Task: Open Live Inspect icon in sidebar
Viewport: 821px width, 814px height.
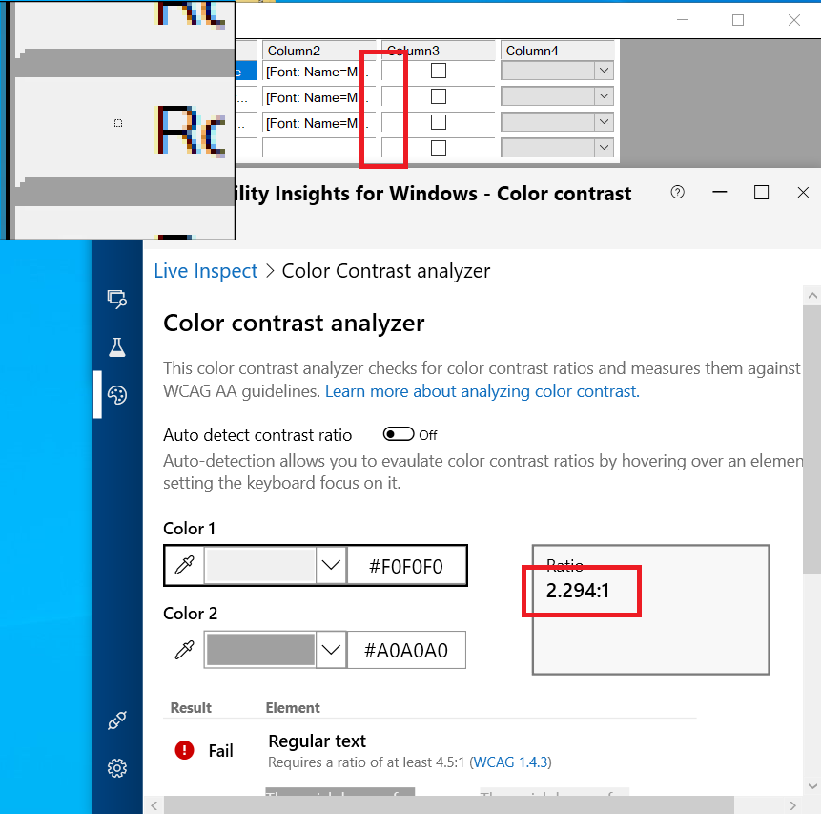Action: click(116, 300)
